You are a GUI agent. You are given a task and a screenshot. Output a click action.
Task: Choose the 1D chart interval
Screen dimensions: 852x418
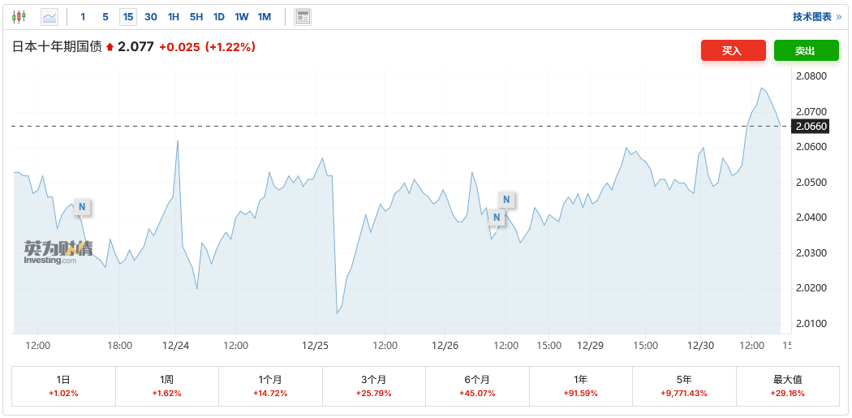pos(219,16)
